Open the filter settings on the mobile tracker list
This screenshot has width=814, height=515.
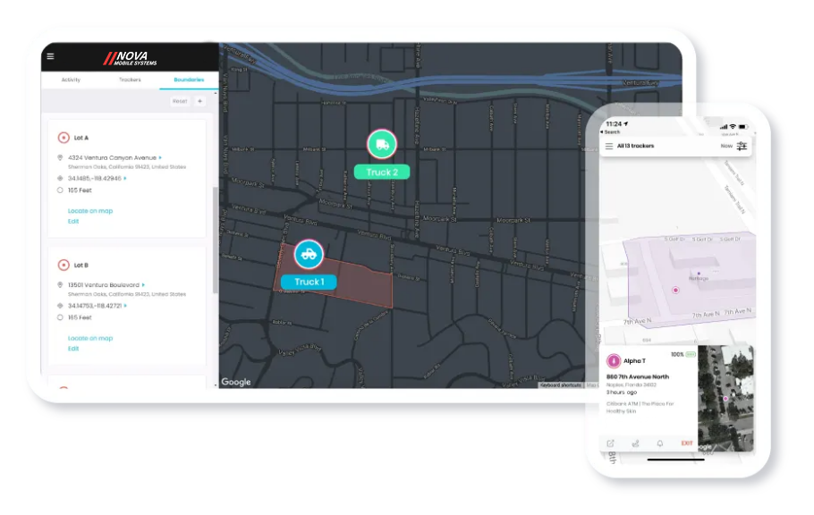[x=741, y=146]
